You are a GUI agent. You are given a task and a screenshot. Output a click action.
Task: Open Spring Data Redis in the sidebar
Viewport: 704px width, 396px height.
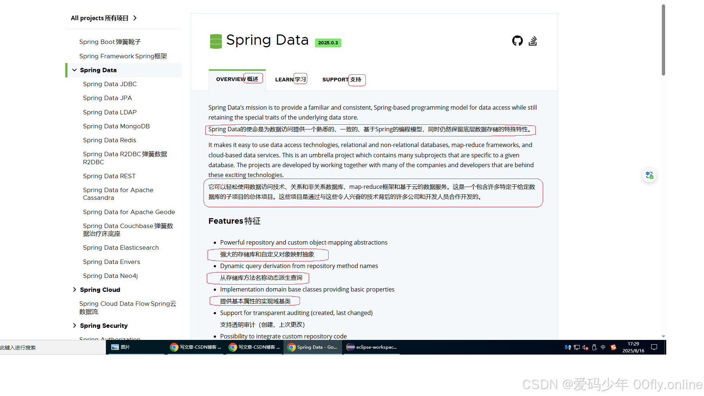coord(109,140)
